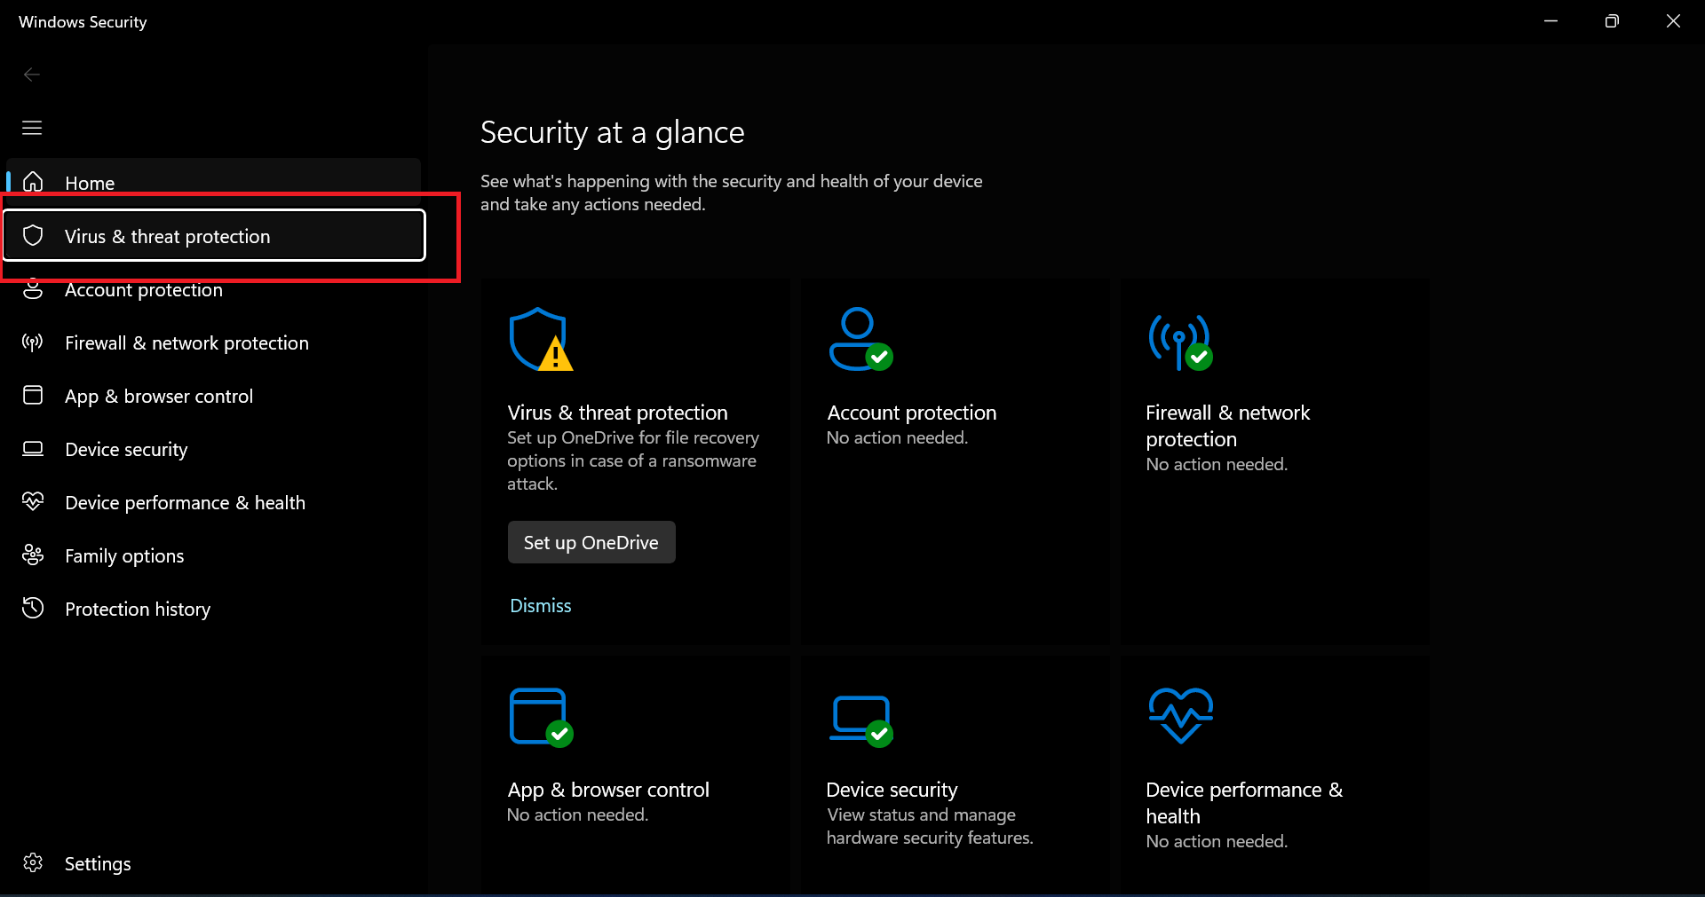Click the clock icon beside Protection history
The image size is (1705, 897).
click(x=33, y=608)
